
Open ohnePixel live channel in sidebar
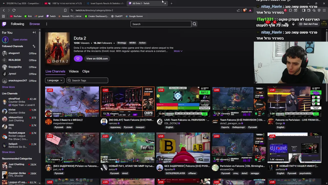coord(19,102)
